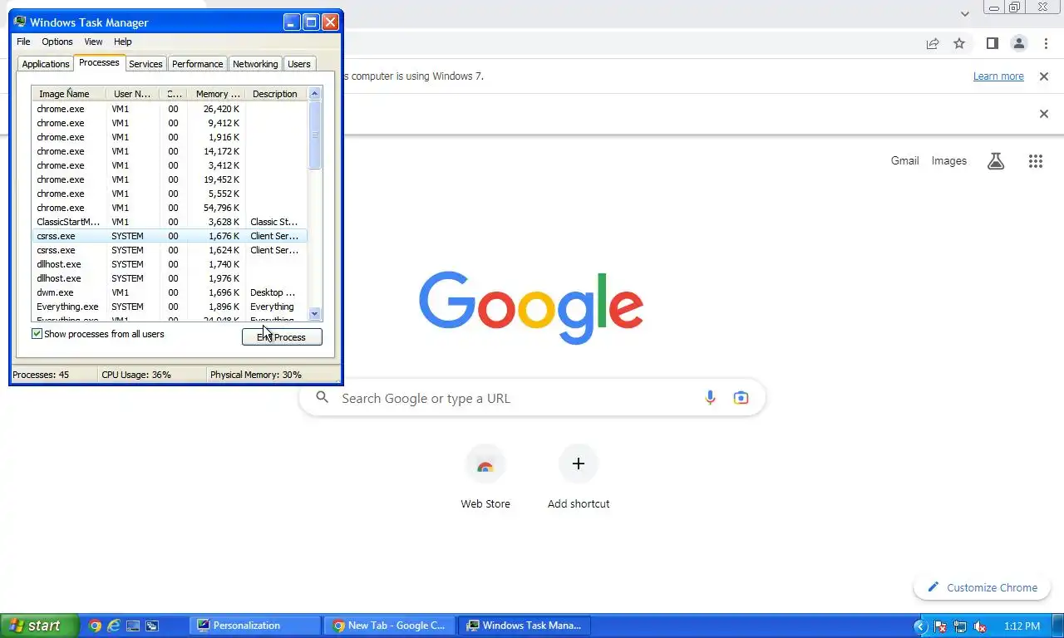Switch to Personalization taskbar button
The image size is (1064, 638).
[255, 626]
